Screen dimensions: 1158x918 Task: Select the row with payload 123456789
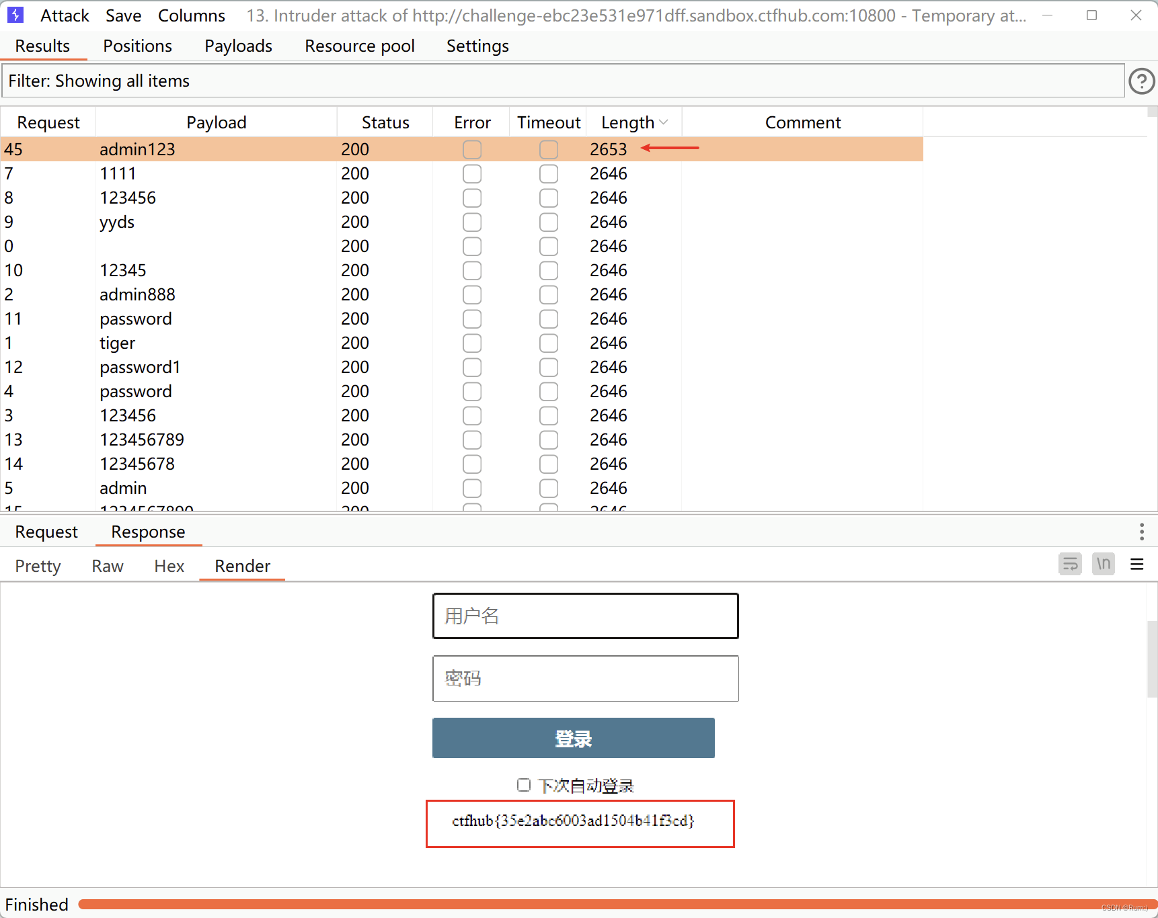coord(462,440)
